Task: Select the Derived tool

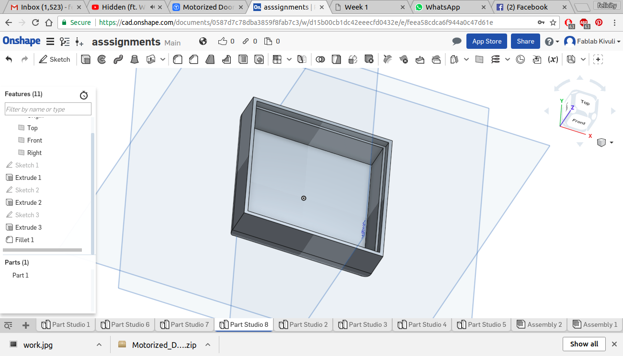Action: point(537,59)
